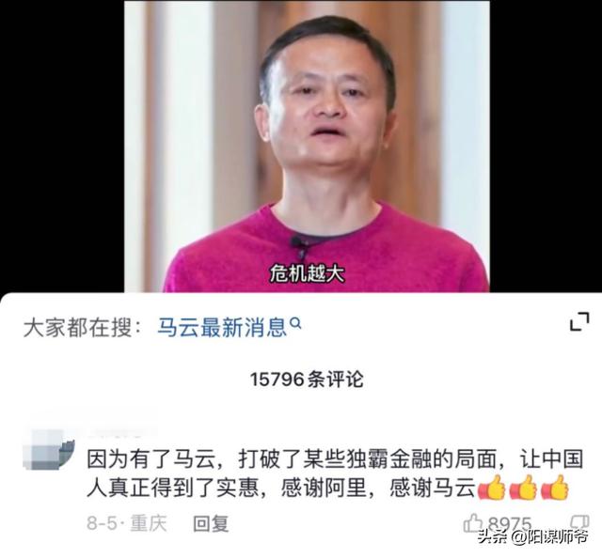Tap the 8-5·重庆 comment timestamp
Viewport: 602px width, 558px height.
(x=127, y=523)
